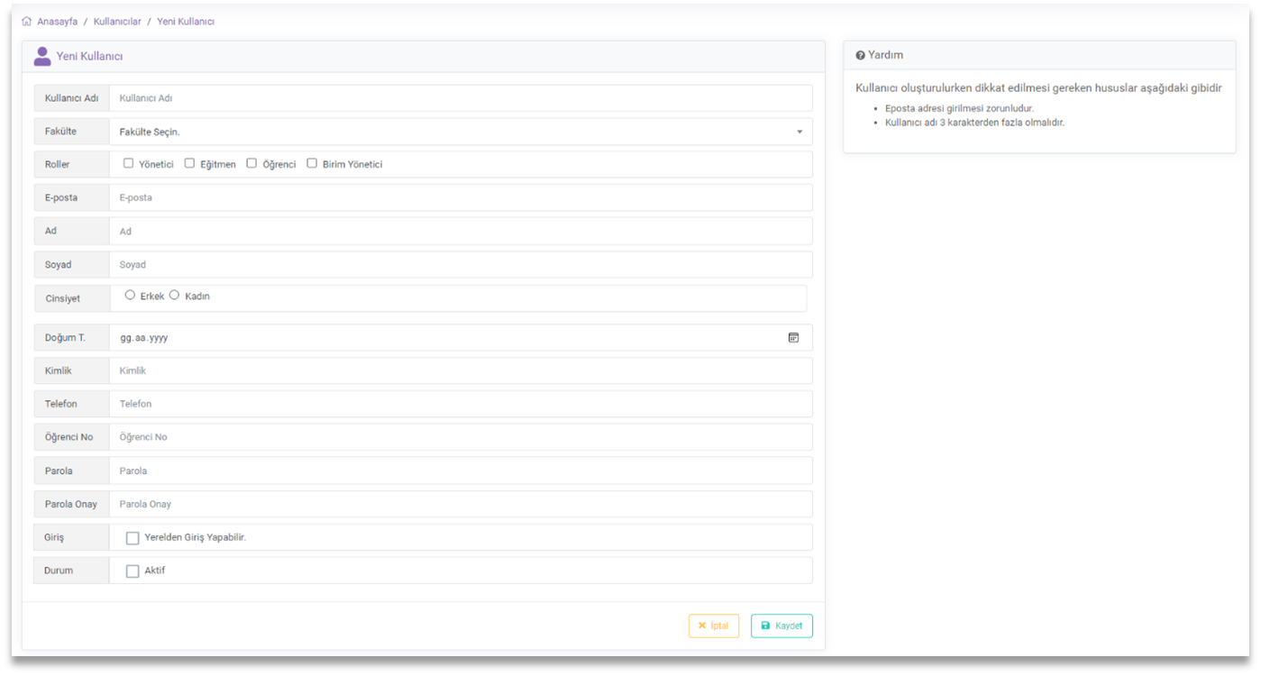Click the home icon in the breadcrumb
The image size is (1261, 676).
coord(26,22)
